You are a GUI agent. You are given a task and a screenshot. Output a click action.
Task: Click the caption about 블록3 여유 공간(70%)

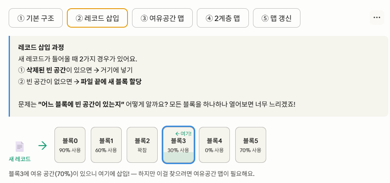tap(132, 174)
